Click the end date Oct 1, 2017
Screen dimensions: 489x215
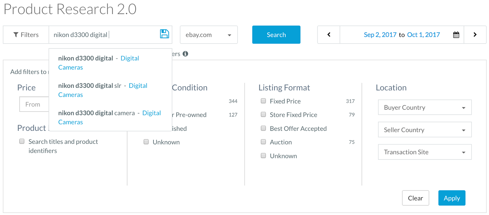423,35
